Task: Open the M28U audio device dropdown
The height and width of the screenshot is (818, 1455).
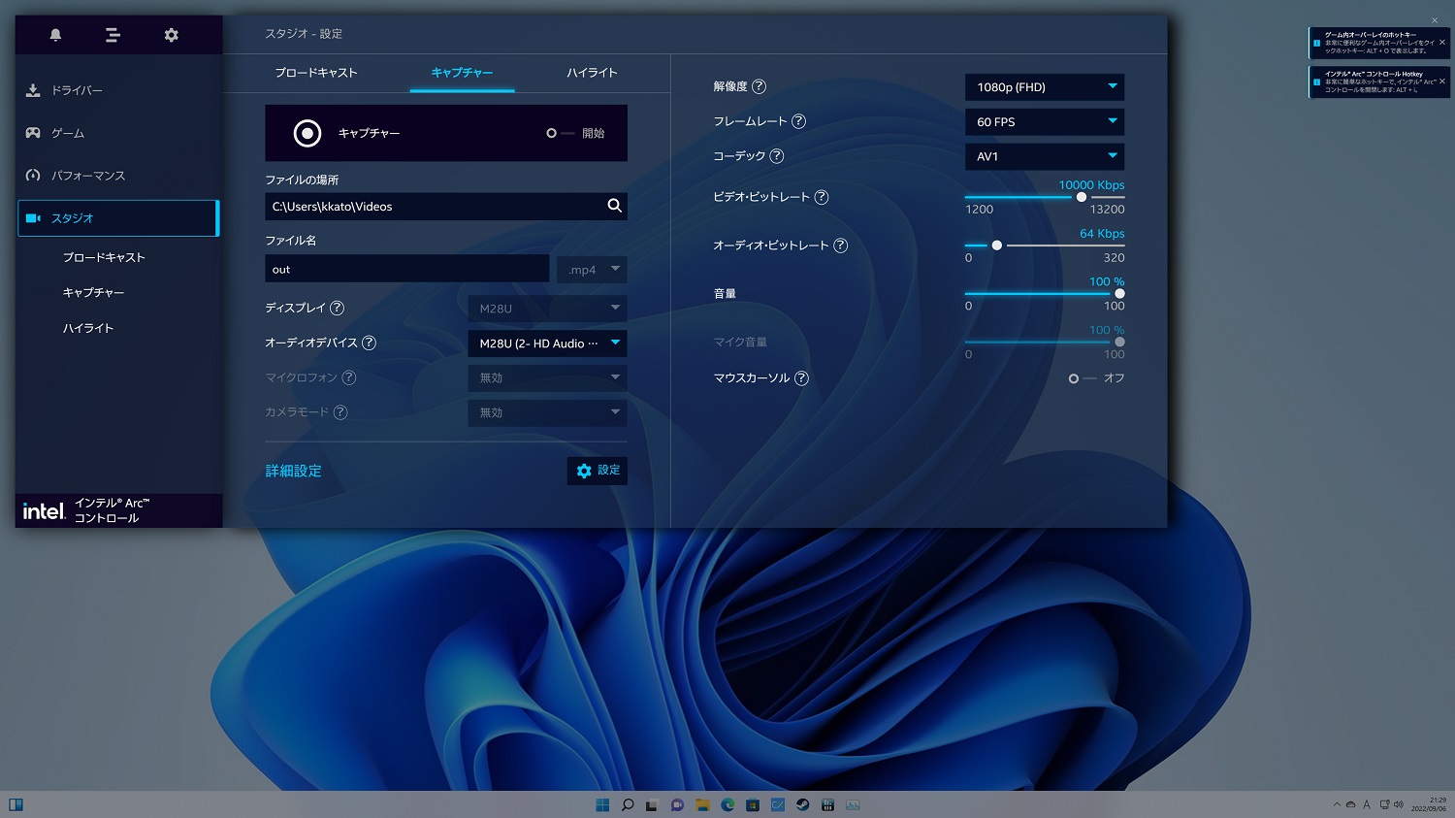Action: pos(547,344)
